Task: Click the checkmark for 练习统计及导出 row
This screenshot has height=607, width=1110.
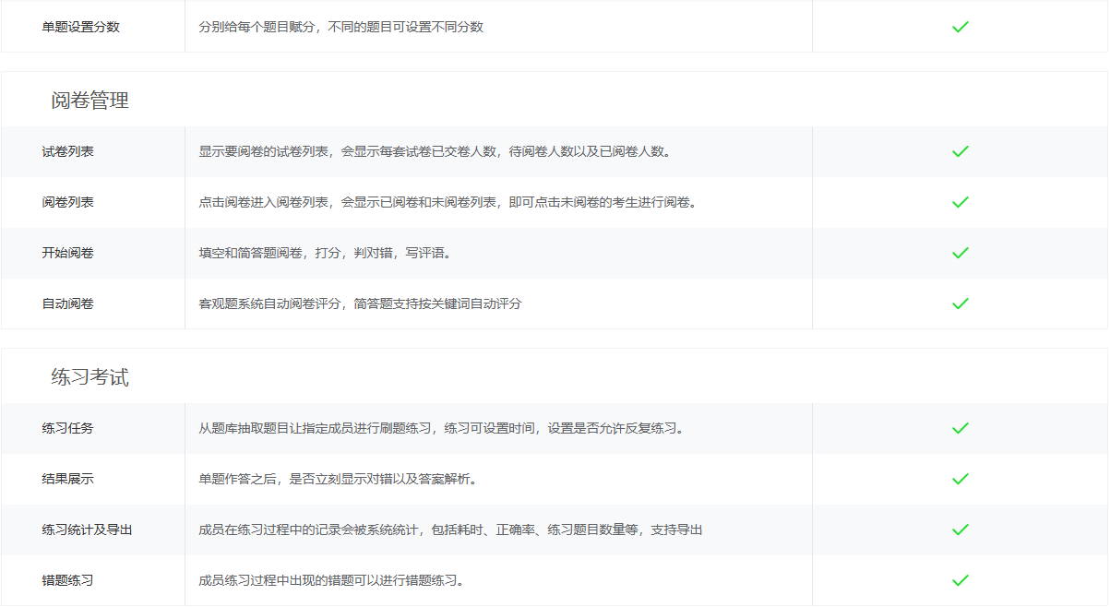Action: [960, 530]
